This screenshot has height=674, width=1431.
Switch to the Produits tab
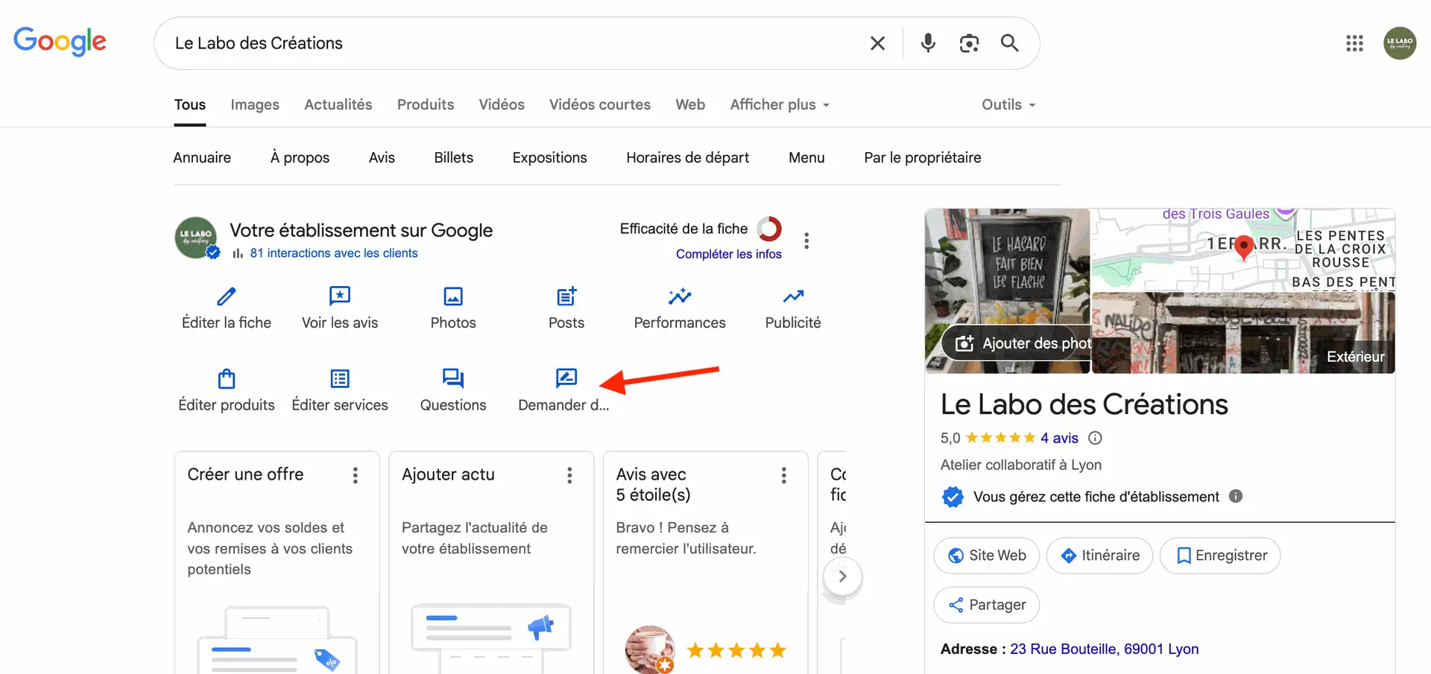(x=426, y=104)
